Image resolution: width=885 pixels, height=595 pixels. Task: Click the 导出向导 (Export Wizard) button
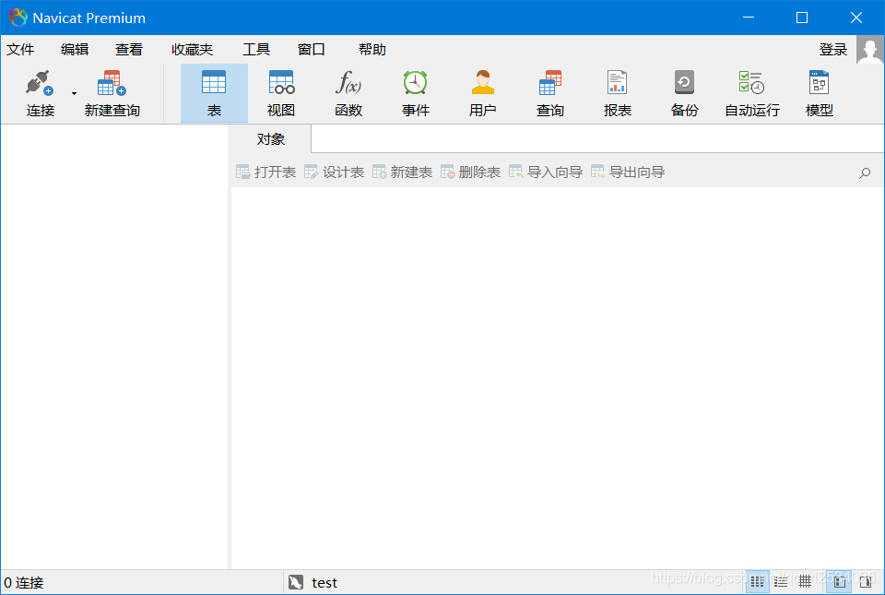click(628, 173)
